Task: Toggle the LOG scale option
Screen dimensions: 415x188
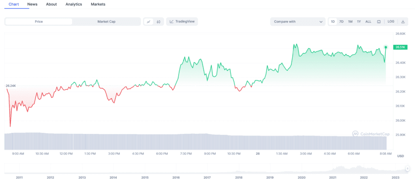Action: coord(391,22)
